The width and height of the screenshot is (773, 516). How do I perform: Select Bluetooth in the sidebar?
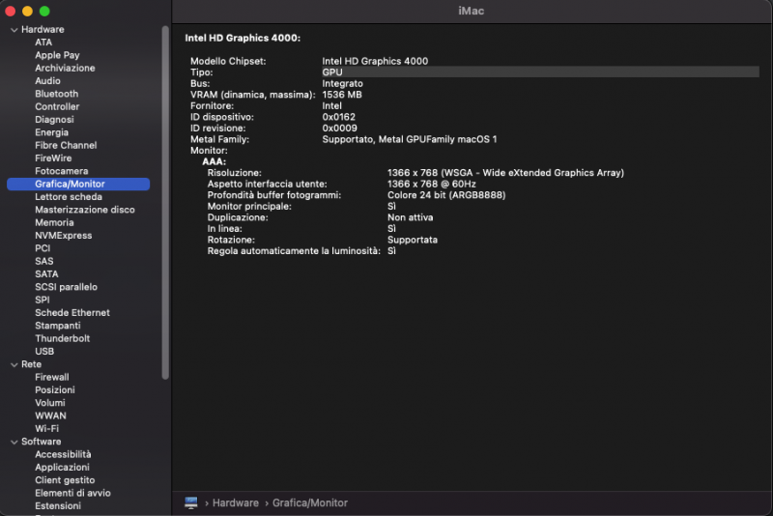point(56,94)
